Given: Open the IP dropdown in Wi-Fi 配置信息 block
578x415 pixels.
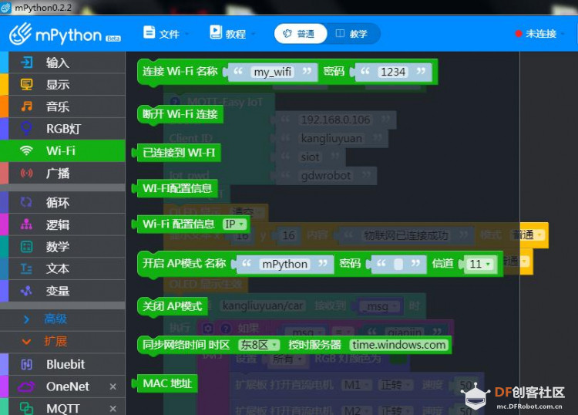Looking at the screenshot, I should 234,224.
